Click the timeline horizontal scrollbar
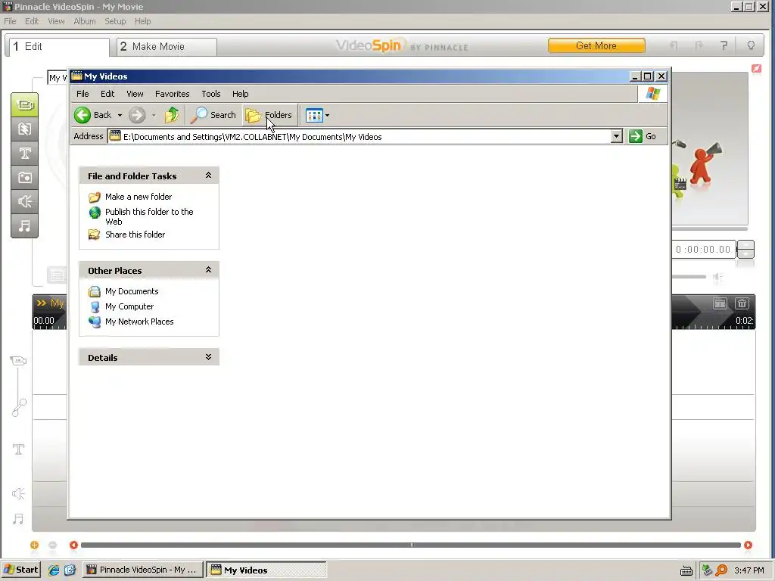Image resolution: width=775 pixels, height=581 pixels. pyautogui.click(x=411, y=545)
